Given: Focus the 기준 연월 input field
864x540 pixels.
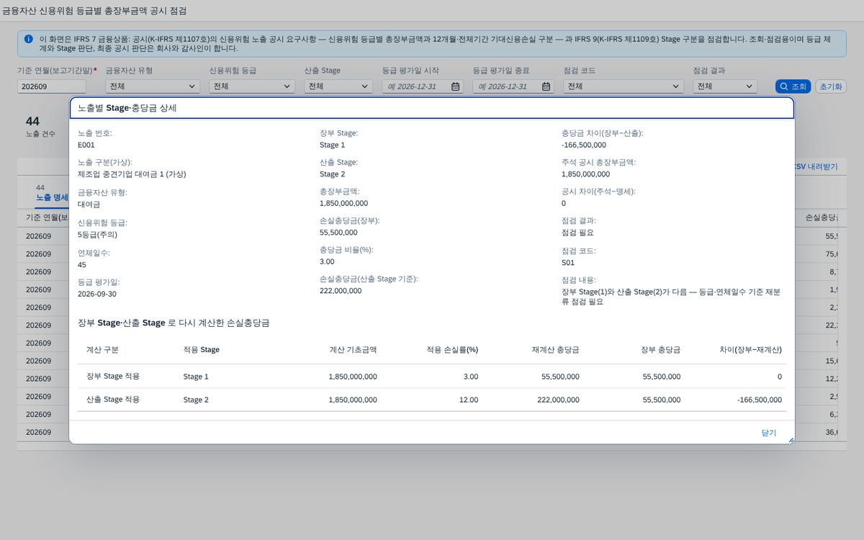Looking at the screenshot, I should click(52, 86).
